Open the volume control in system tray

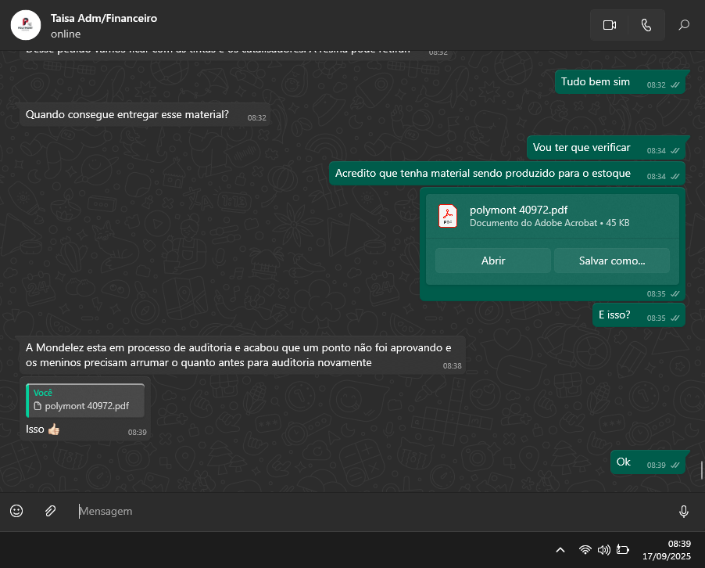tap(603, 550)
